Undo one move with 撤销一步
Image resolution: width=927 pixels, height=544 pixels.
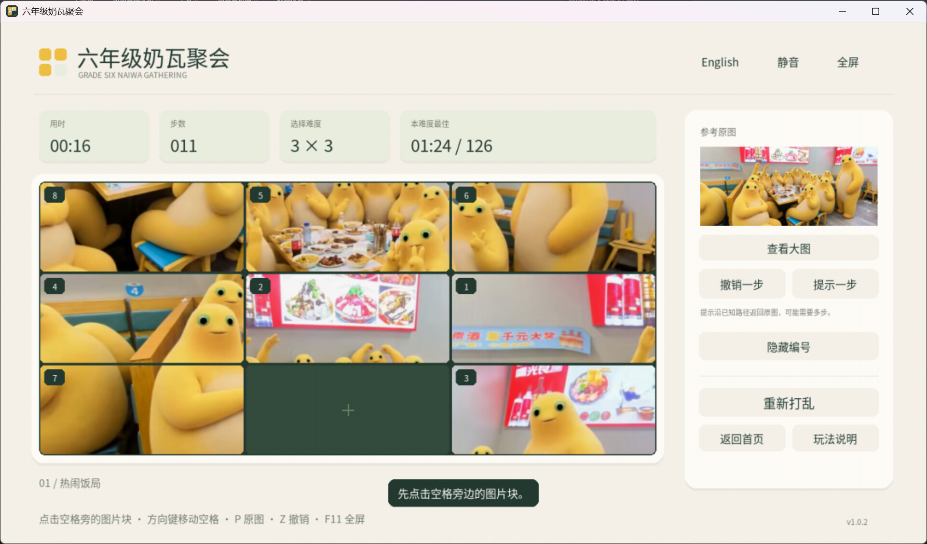[x=742, y=285]
